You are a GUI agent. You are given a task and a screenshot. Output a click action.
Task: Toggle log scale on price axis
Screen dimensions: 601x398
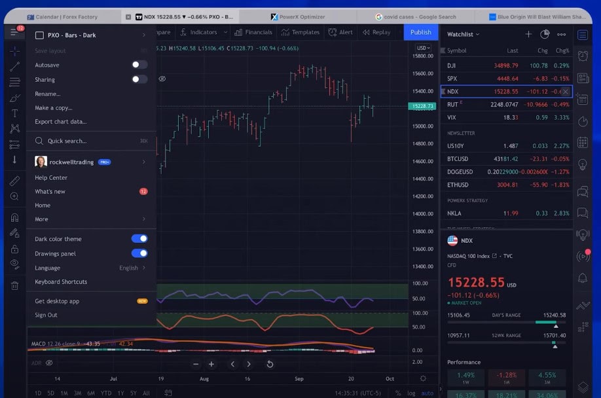pos(411,393)
